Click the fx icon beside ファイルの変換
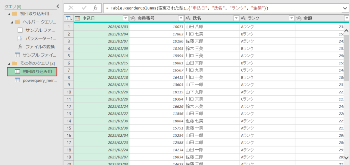This screenshot has width=350, height=165. pyautogui.click(x=20, y=47)
